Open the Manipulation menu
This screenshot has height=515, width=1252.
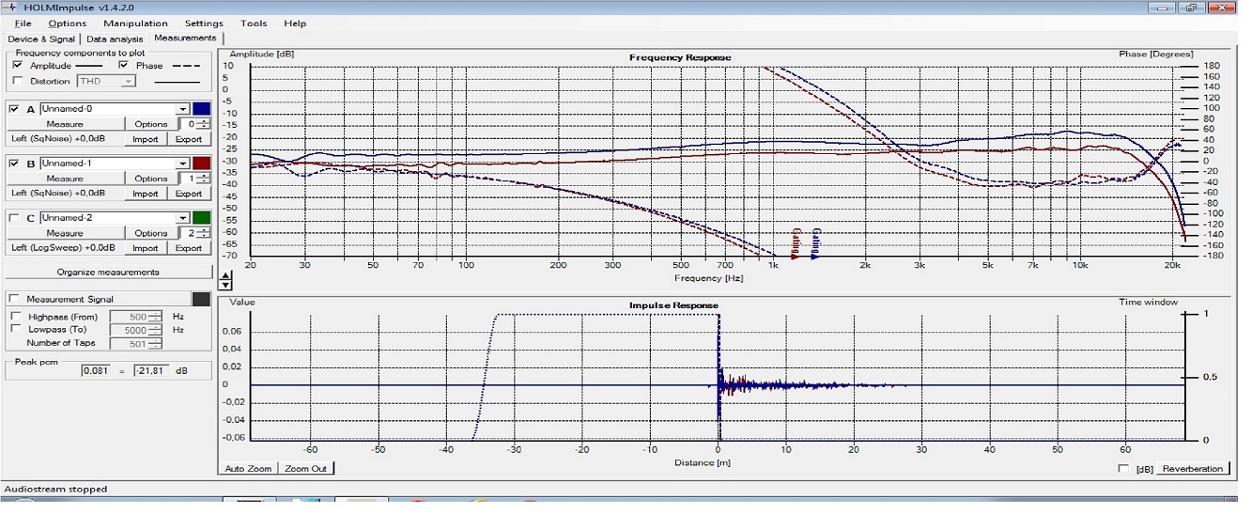pyautogui.click(x=135, y=23)
